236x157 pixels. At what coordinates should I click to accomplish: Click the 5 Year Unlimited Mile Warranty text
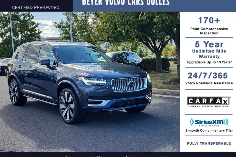tap(209, 50)
